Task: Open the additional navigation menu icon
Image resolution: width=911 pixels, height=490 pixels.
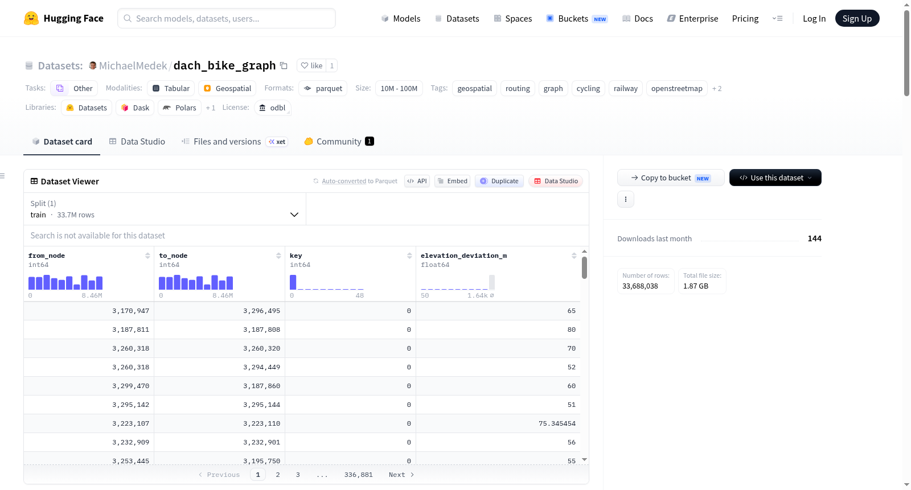Action: click(777, 18)
